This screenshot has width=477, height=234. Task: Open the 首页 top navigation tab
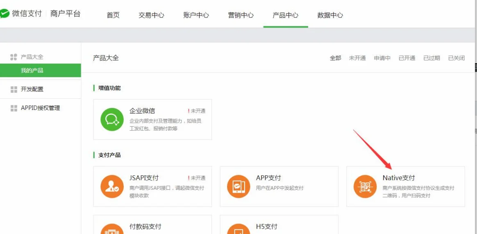pyautogui.click(x=113, y=15)
